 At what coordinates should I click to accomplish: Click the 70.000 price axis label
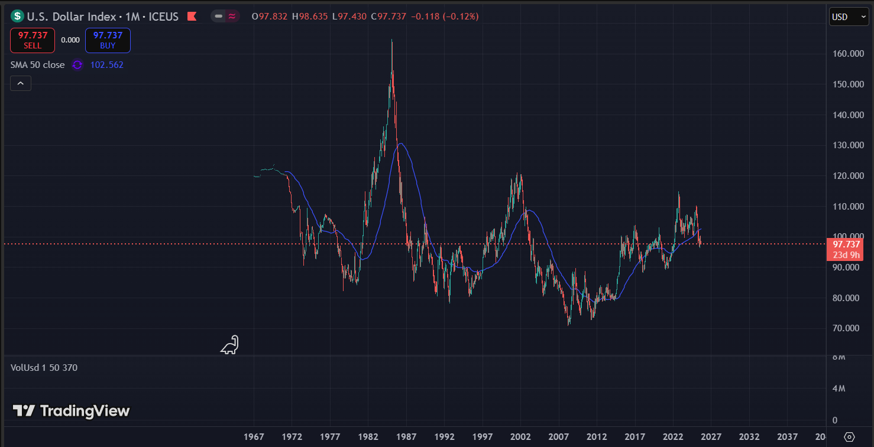point(847,328)
